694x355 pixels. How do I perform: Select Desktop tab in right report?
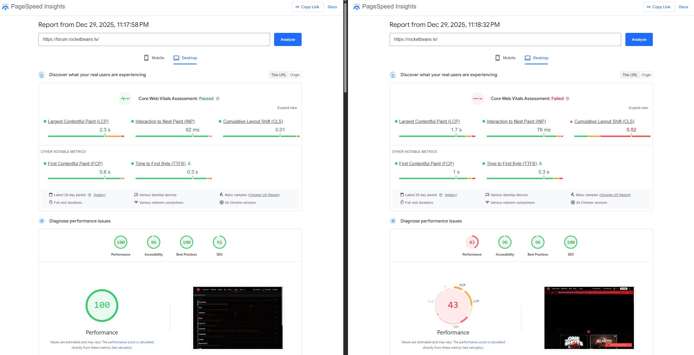536,58
